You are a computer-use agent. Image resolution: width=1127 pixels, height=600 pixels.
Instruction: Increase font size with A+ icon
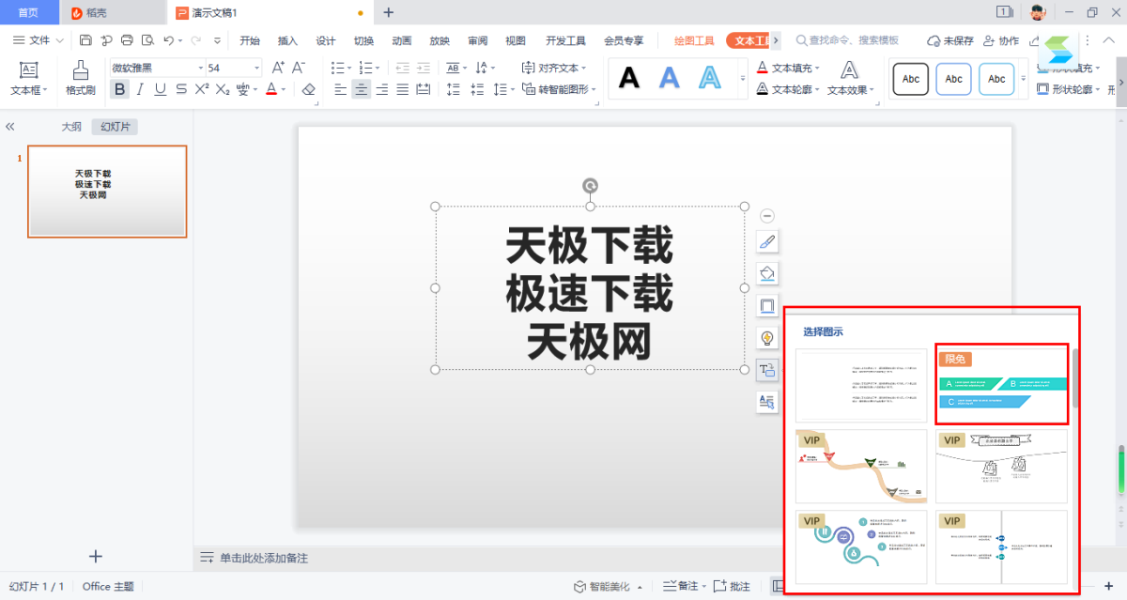[x=278, y=68]
